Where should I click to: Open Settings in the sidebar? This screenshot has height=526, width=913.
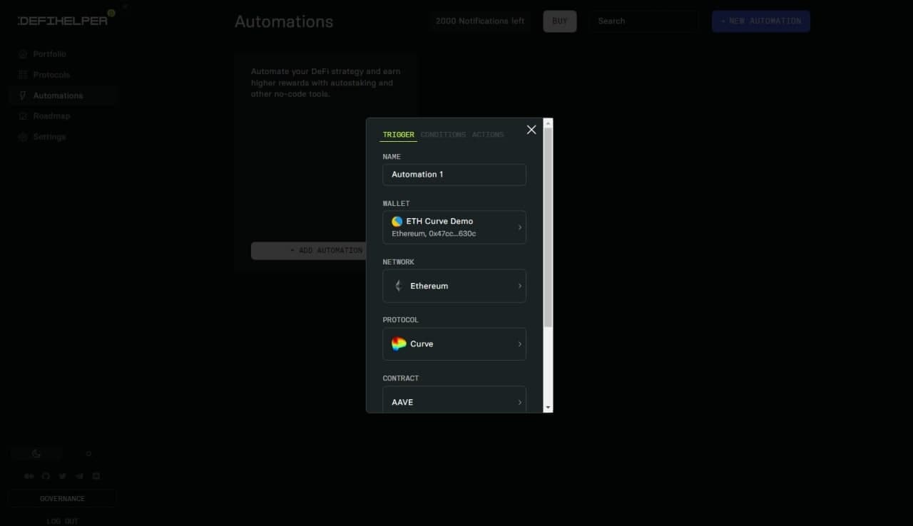coord(63,137)
